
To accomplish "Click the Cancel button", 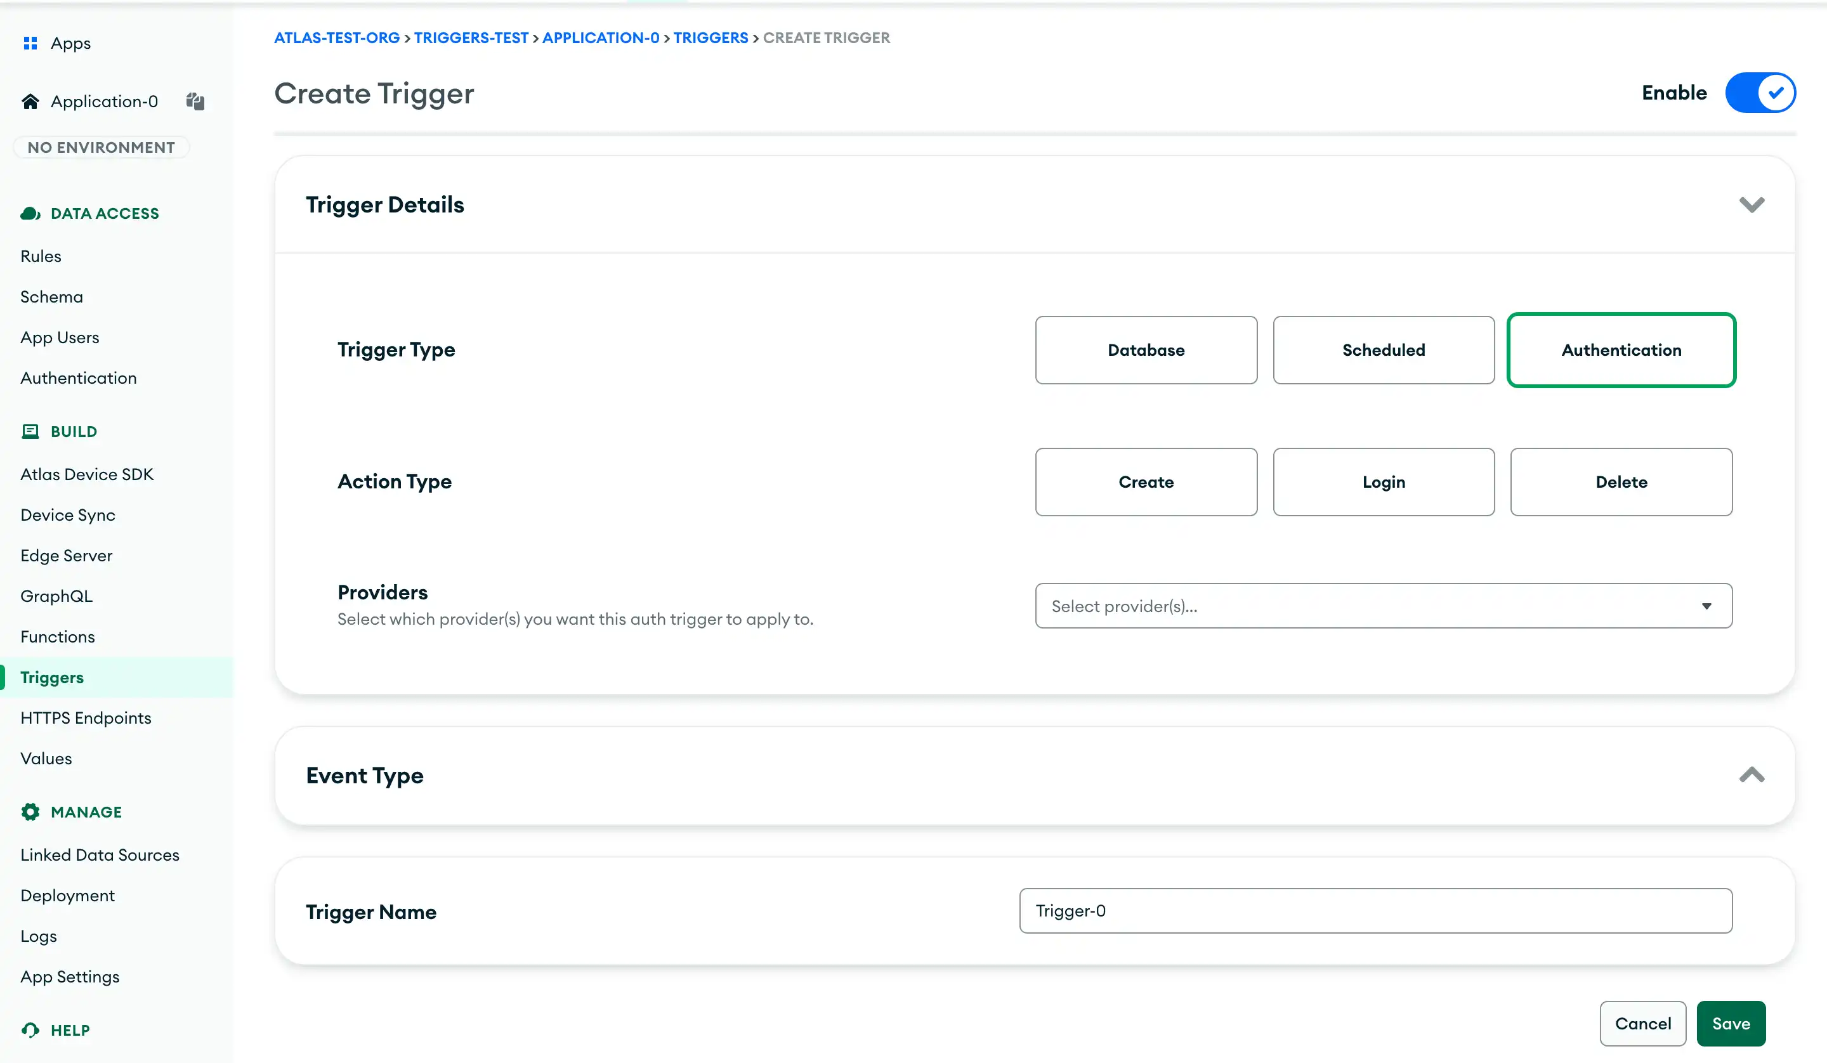I will pyautogui.click(x=1642, y=1022).
